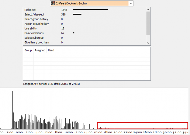The width and height of the screenshot is (190, 135).
Task: Click the action list scrollbar thumb
Action: tap(148, 23)
